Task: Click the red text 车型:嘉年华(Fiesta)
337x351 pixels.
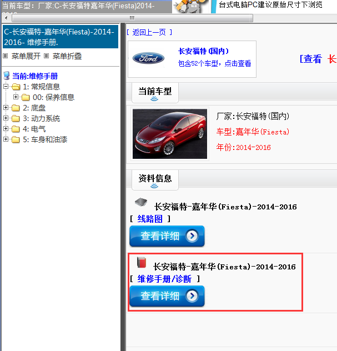Action: [x=253, y=132]
